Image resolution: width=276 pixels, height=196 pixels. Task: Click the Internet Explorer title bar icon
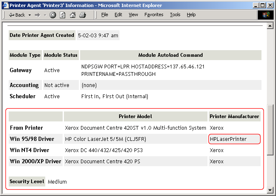click(x=5, y=5)
